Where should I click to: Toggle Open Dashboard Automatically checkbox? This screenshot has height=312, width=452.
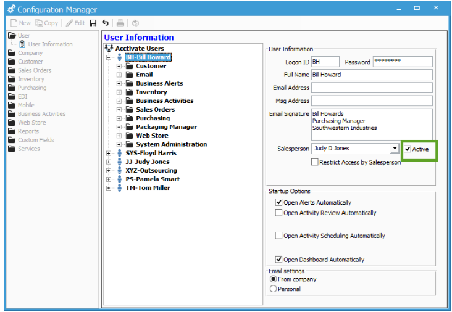(278, 260)
